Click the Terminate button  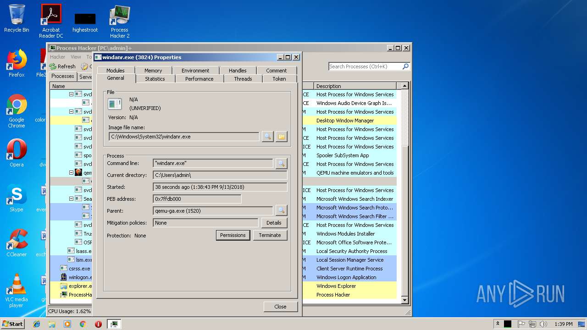(270, 235)
